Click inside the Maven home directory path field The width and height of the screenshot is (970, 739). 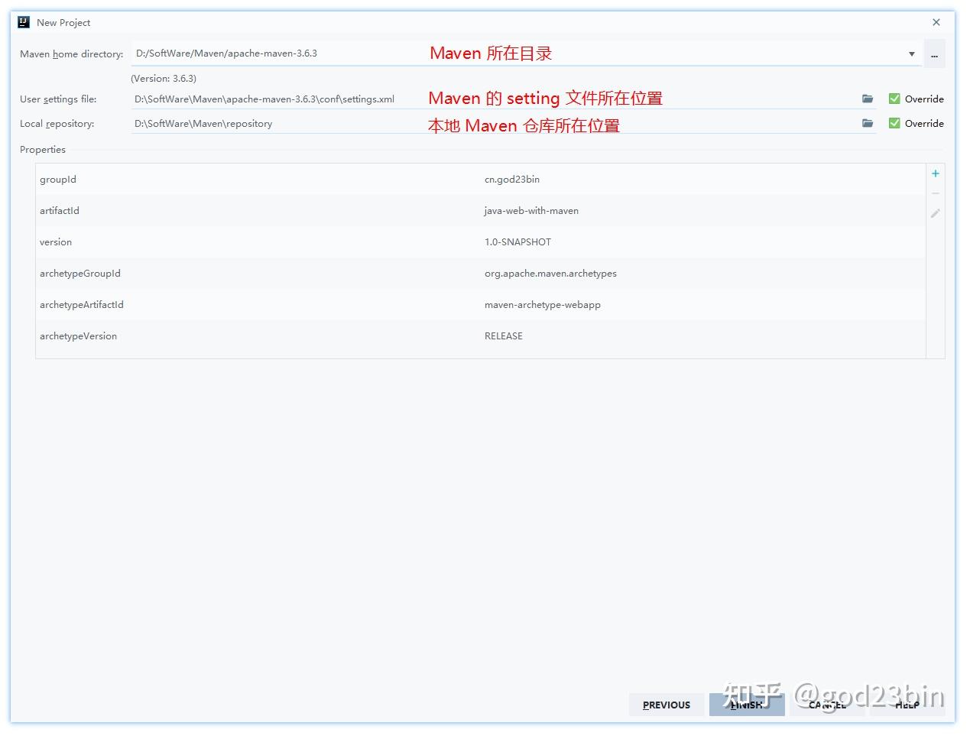[306, 53]
